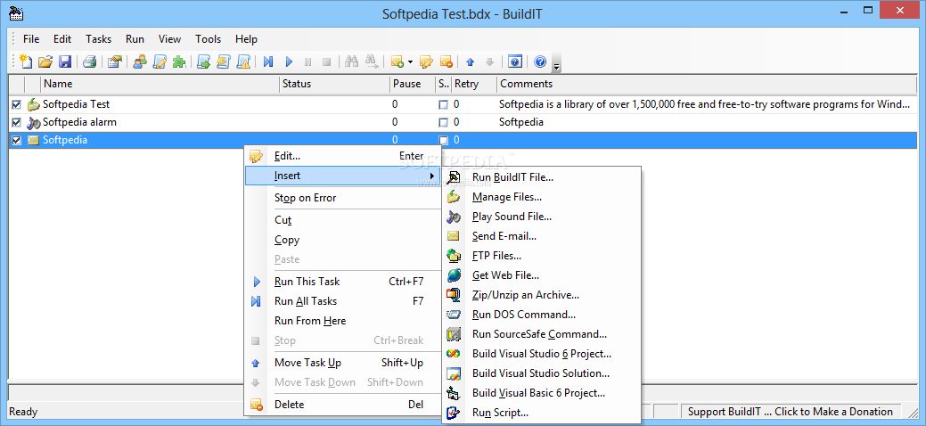Screen dimensions: 926x426
Task: Choose Edit... from the context menu
Action: tap(342, 156)
